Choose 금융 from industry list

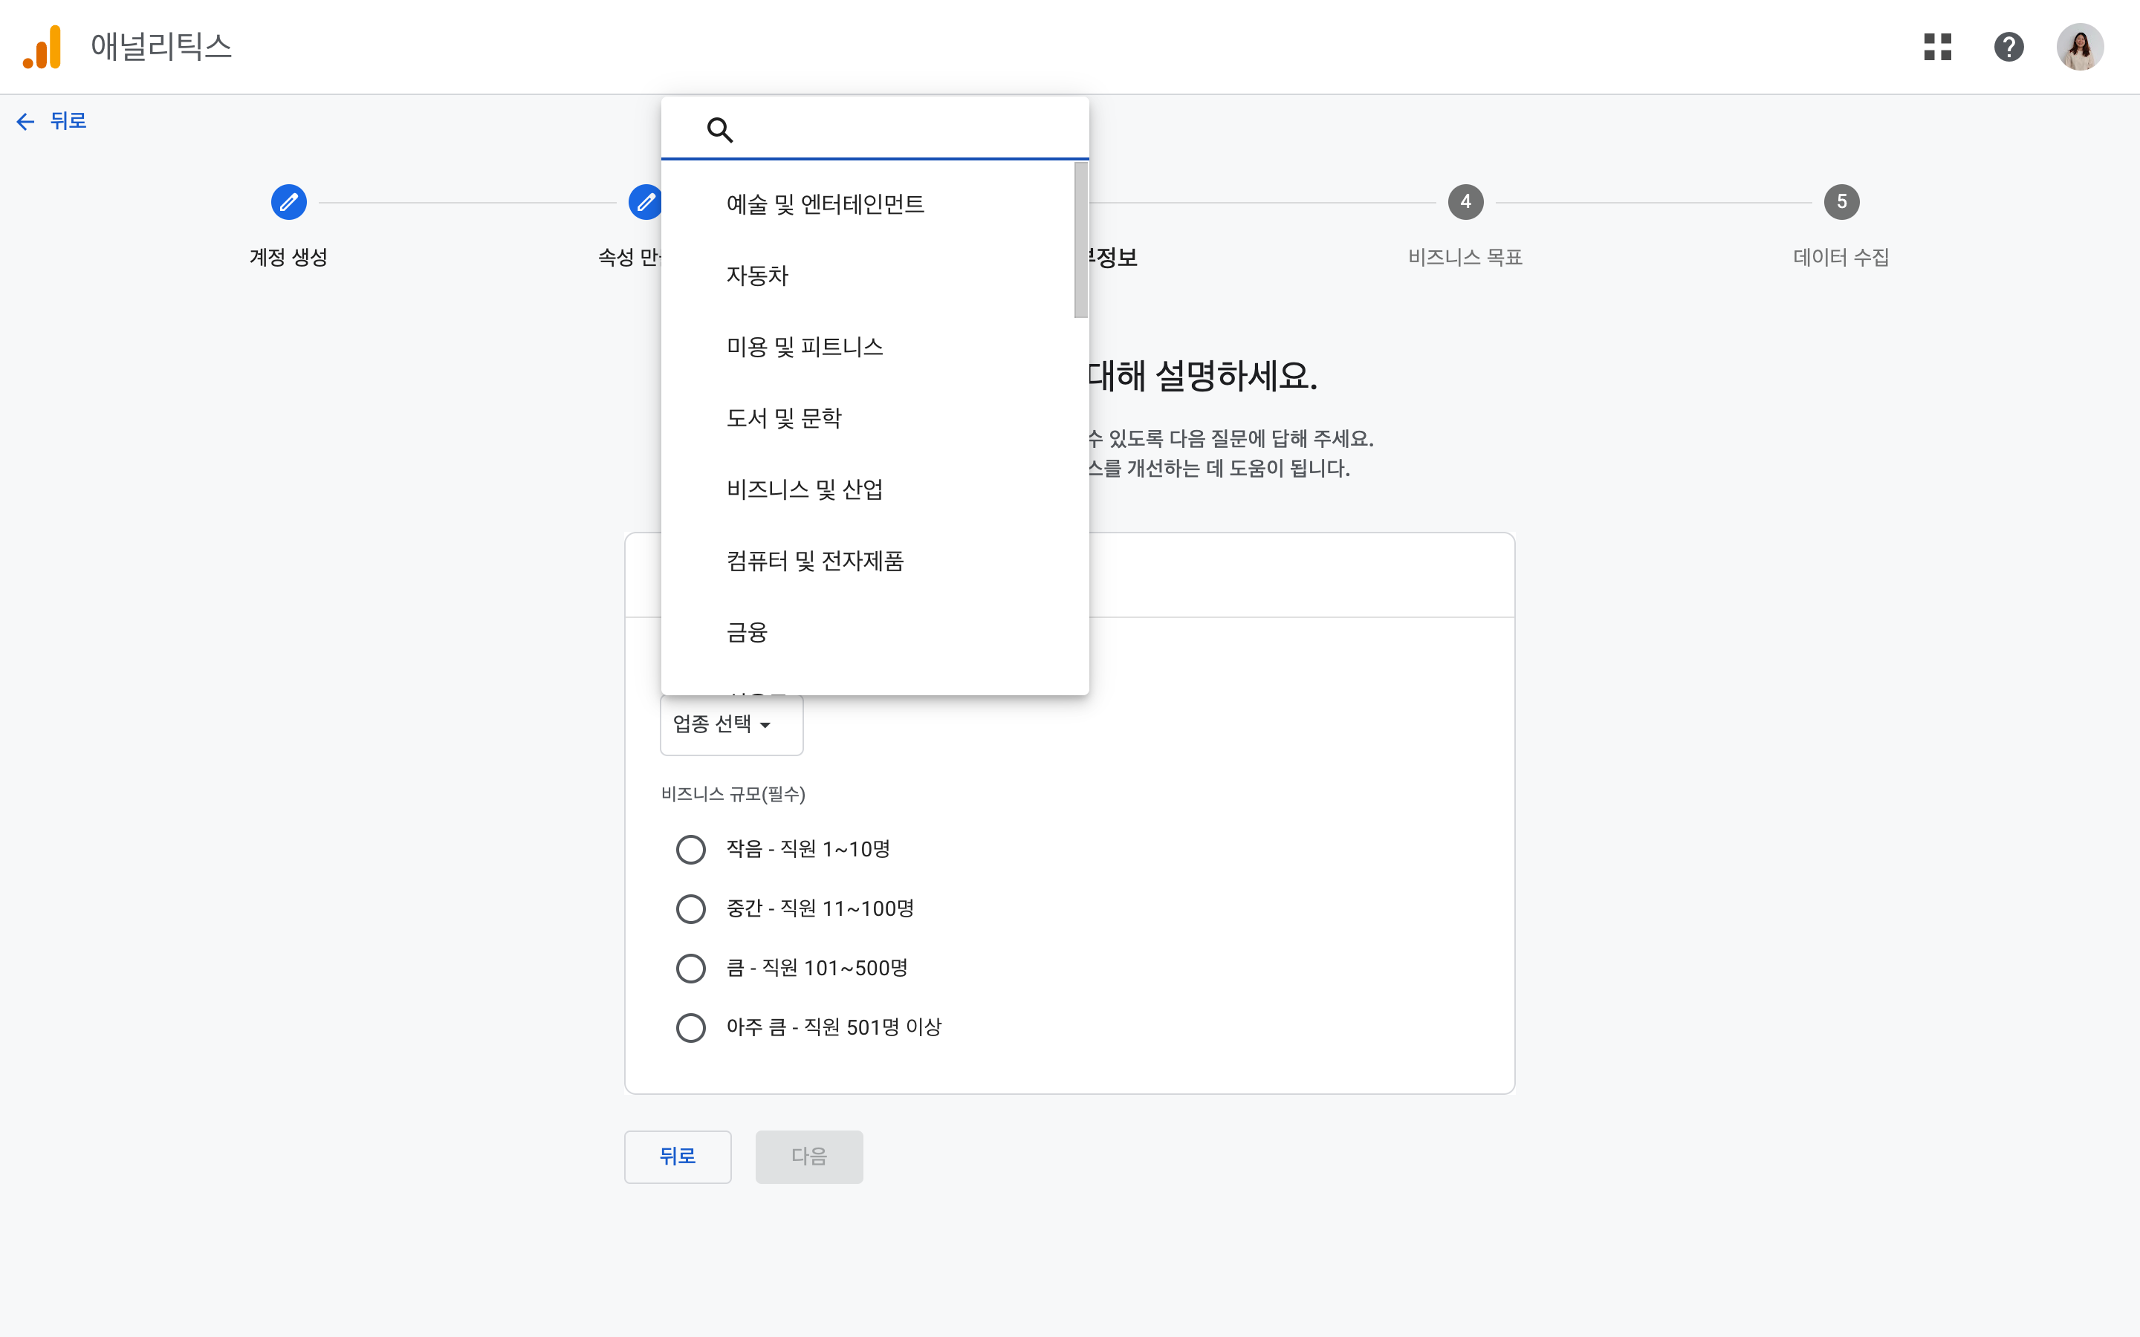click(x=867, y=632)
